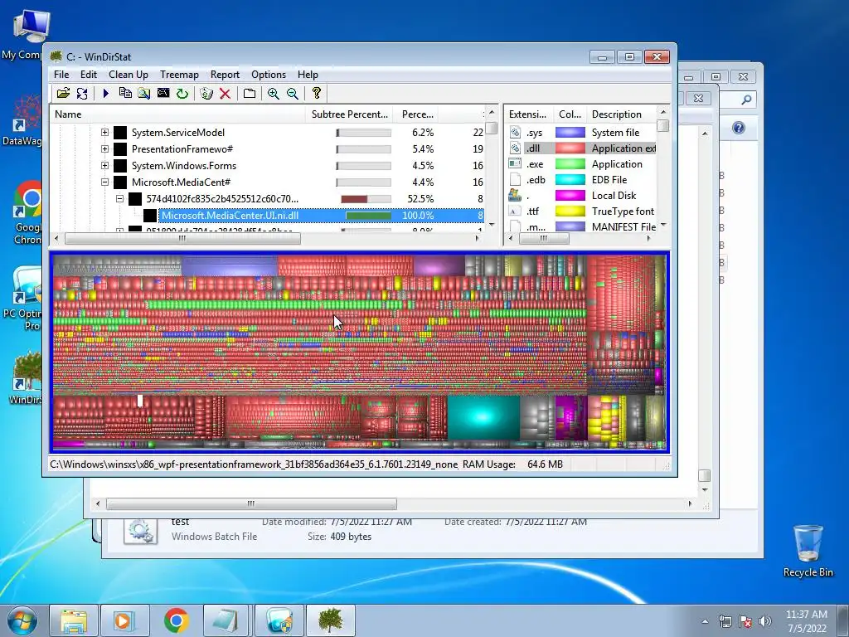Click the Copy Path toolbar icon

pos(125,93)
